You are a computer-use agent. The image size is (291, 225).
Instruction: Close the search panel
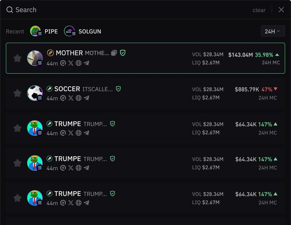(x=281, y=10)
